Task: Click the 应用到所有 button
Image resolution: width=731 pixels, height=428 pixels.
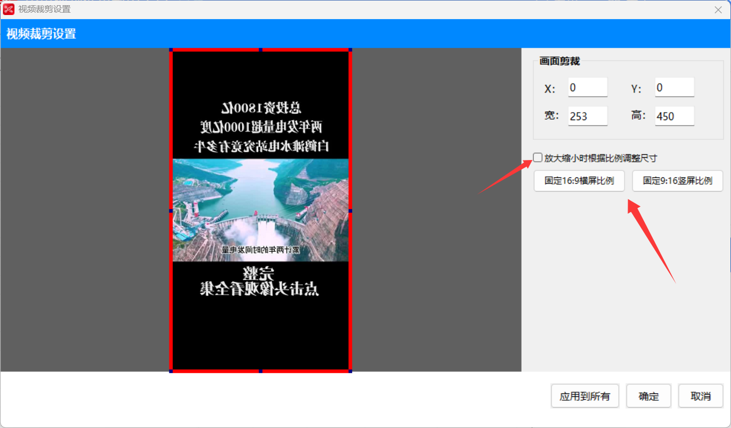Action: tap(585, 396)
